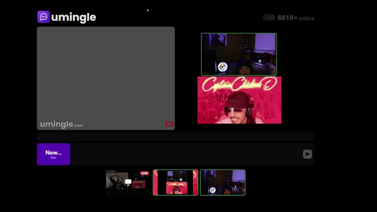Click the umingle chat bubble logo icon
The width and height of the screenshot is (377, 212).
[44, 17]
